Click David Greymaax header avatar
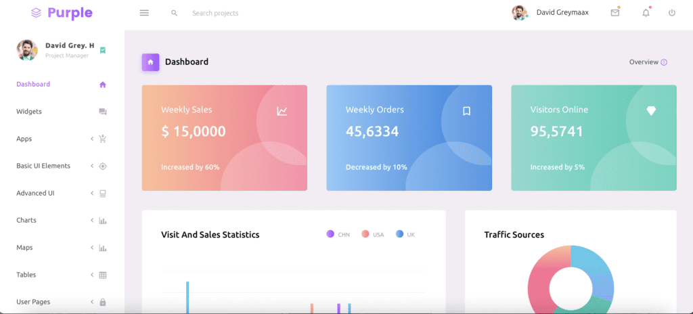Viewport: 693px width, 314px height. click(x=519, y=13)
